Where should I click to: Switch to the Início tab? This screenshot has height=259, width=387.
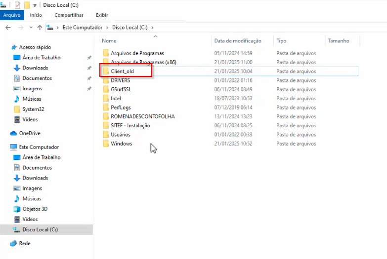[x=36, y=15]
